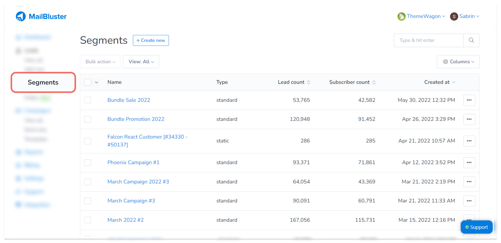The image size is (501, 243).
Task: Check the Bundle Sale 2022 row checkbox
Action: 88,100
